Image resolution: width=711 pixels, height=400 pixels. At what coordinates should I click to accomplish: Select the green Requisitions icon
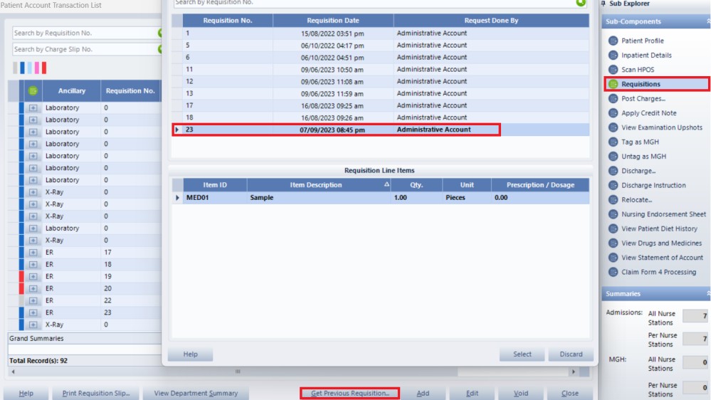tap(613, 84)
